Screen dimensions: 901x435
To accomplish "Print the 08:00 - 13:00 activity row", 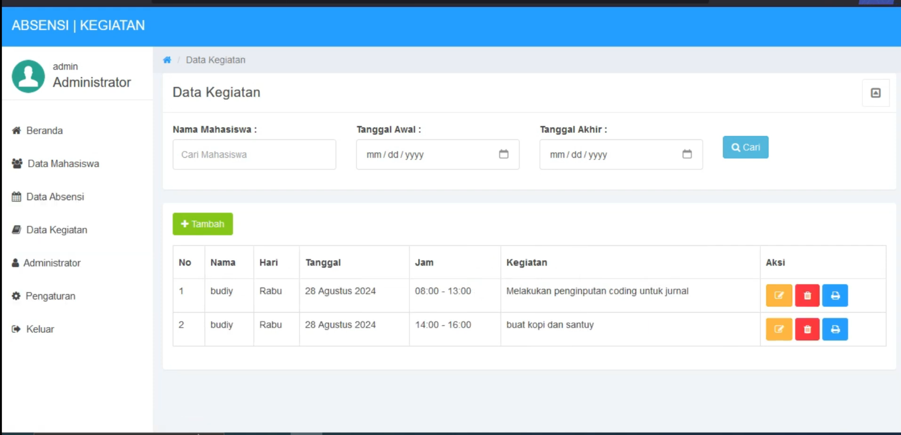I will tap(835, 295).
